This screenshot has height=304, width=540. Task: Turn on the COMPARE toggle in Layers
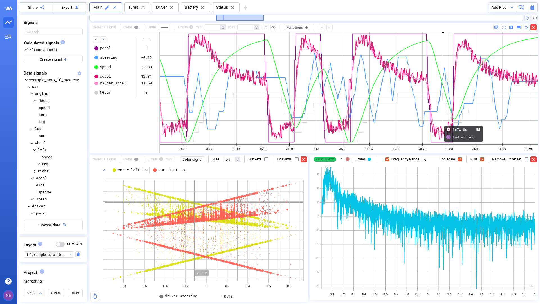60,244
